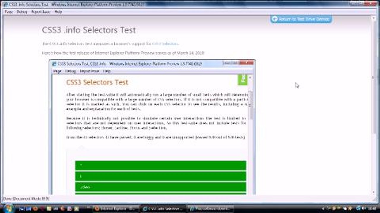Switch to the CSS3 .info Selectors taskbar button
Image resolution: width=380 pixels, height=213 pixels.
point(163,209)
